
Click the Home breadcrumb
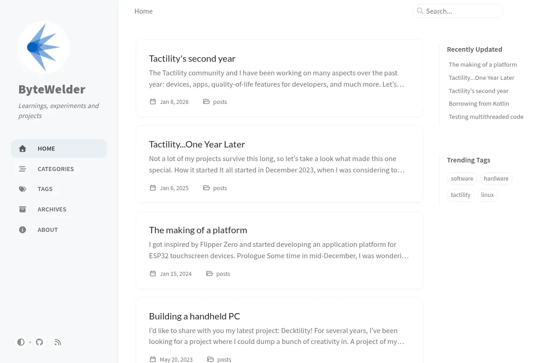[144, 11]
